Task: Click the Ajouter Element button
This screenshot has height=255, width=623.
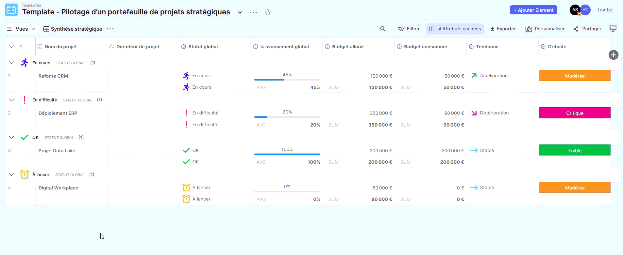Action: pos(533,10)
